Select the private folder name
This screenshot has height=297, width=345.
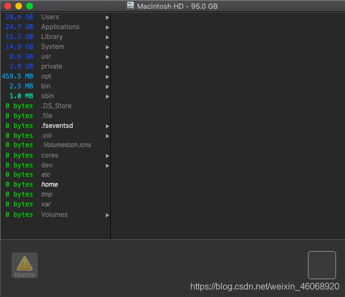coord(52,66)
